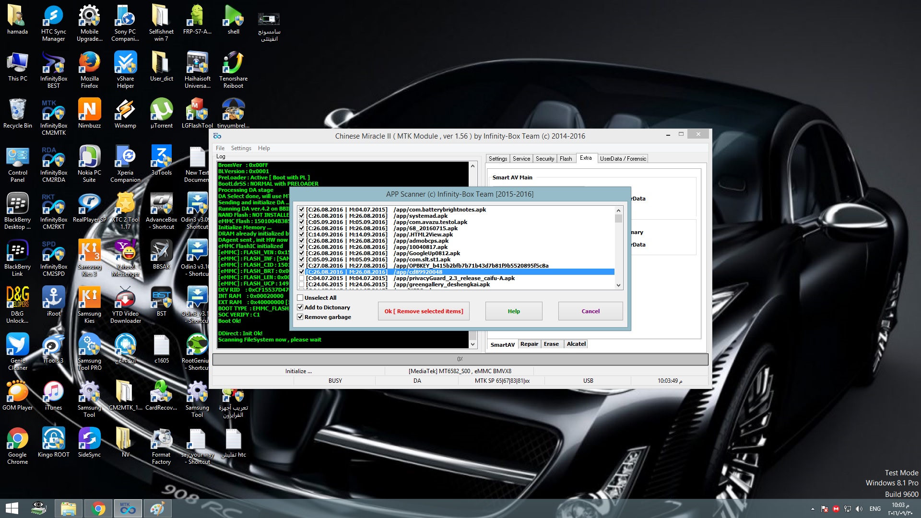This screenshot has width=921, height=518.
Task: Open the Recycle Bin icon
Action: pyautogui.click(x=17, y=113)
